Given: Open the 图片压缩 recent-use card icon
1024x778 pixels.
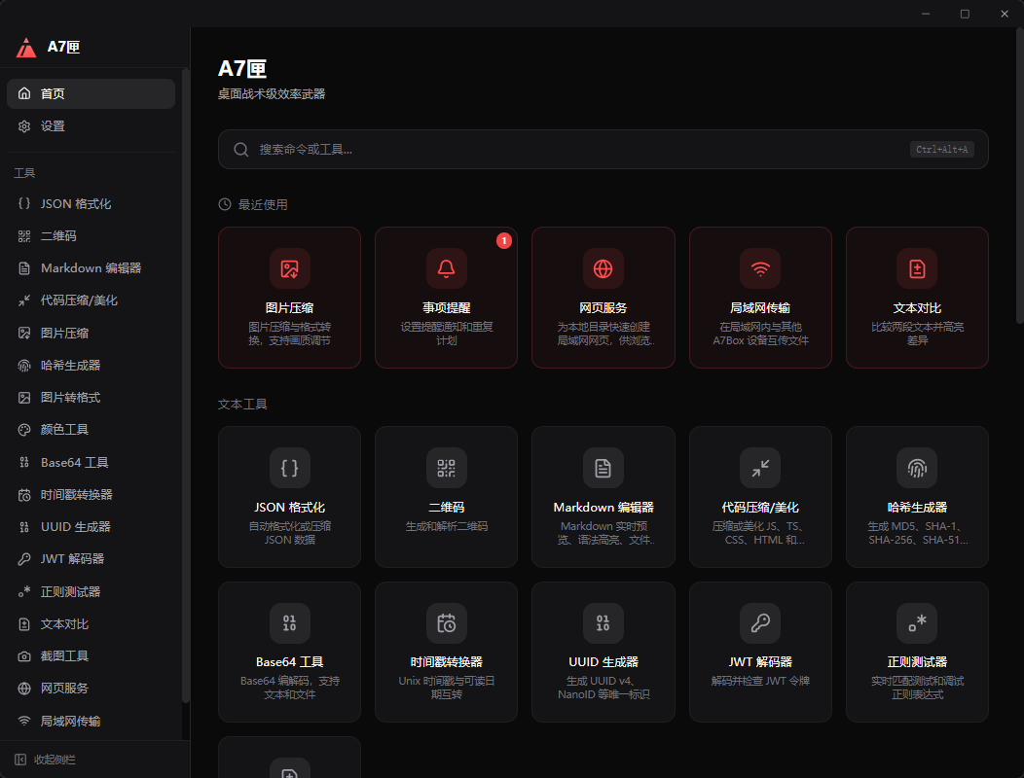Looking at the screenshot, I should tap(289, 268).
